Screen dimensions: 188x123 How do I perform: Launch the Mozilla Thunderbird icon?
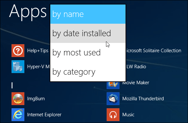coord(113,99)
